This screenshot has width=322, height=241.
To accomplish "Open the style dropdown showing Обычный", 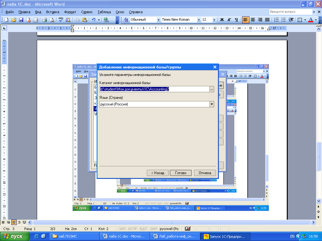I will (158, 20).
